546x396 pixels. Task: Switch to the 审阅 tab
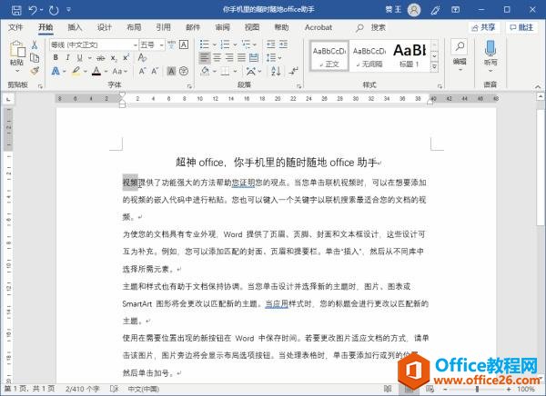point(222,27)
